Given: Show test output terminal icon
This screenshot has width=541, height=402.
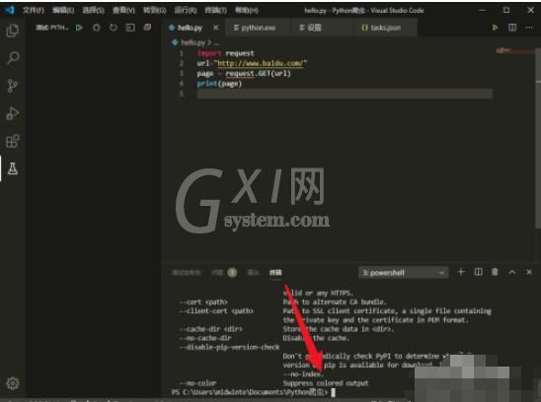Looking at the screenshot, I should click(x=130, y=28).
